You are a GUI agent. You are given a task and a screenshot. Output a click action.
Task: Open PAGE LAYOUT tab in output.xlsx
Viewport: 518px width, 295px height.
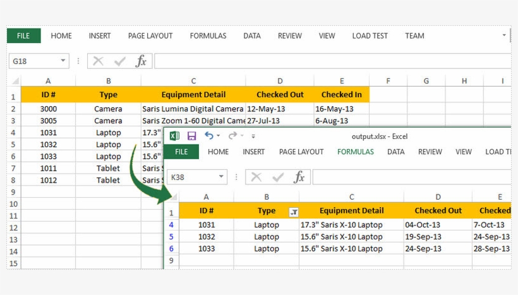[x=301, y=152]
